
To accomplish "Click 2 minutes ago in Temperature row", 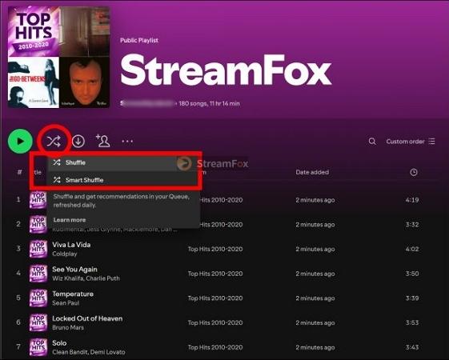I will (x=315, y=298).
